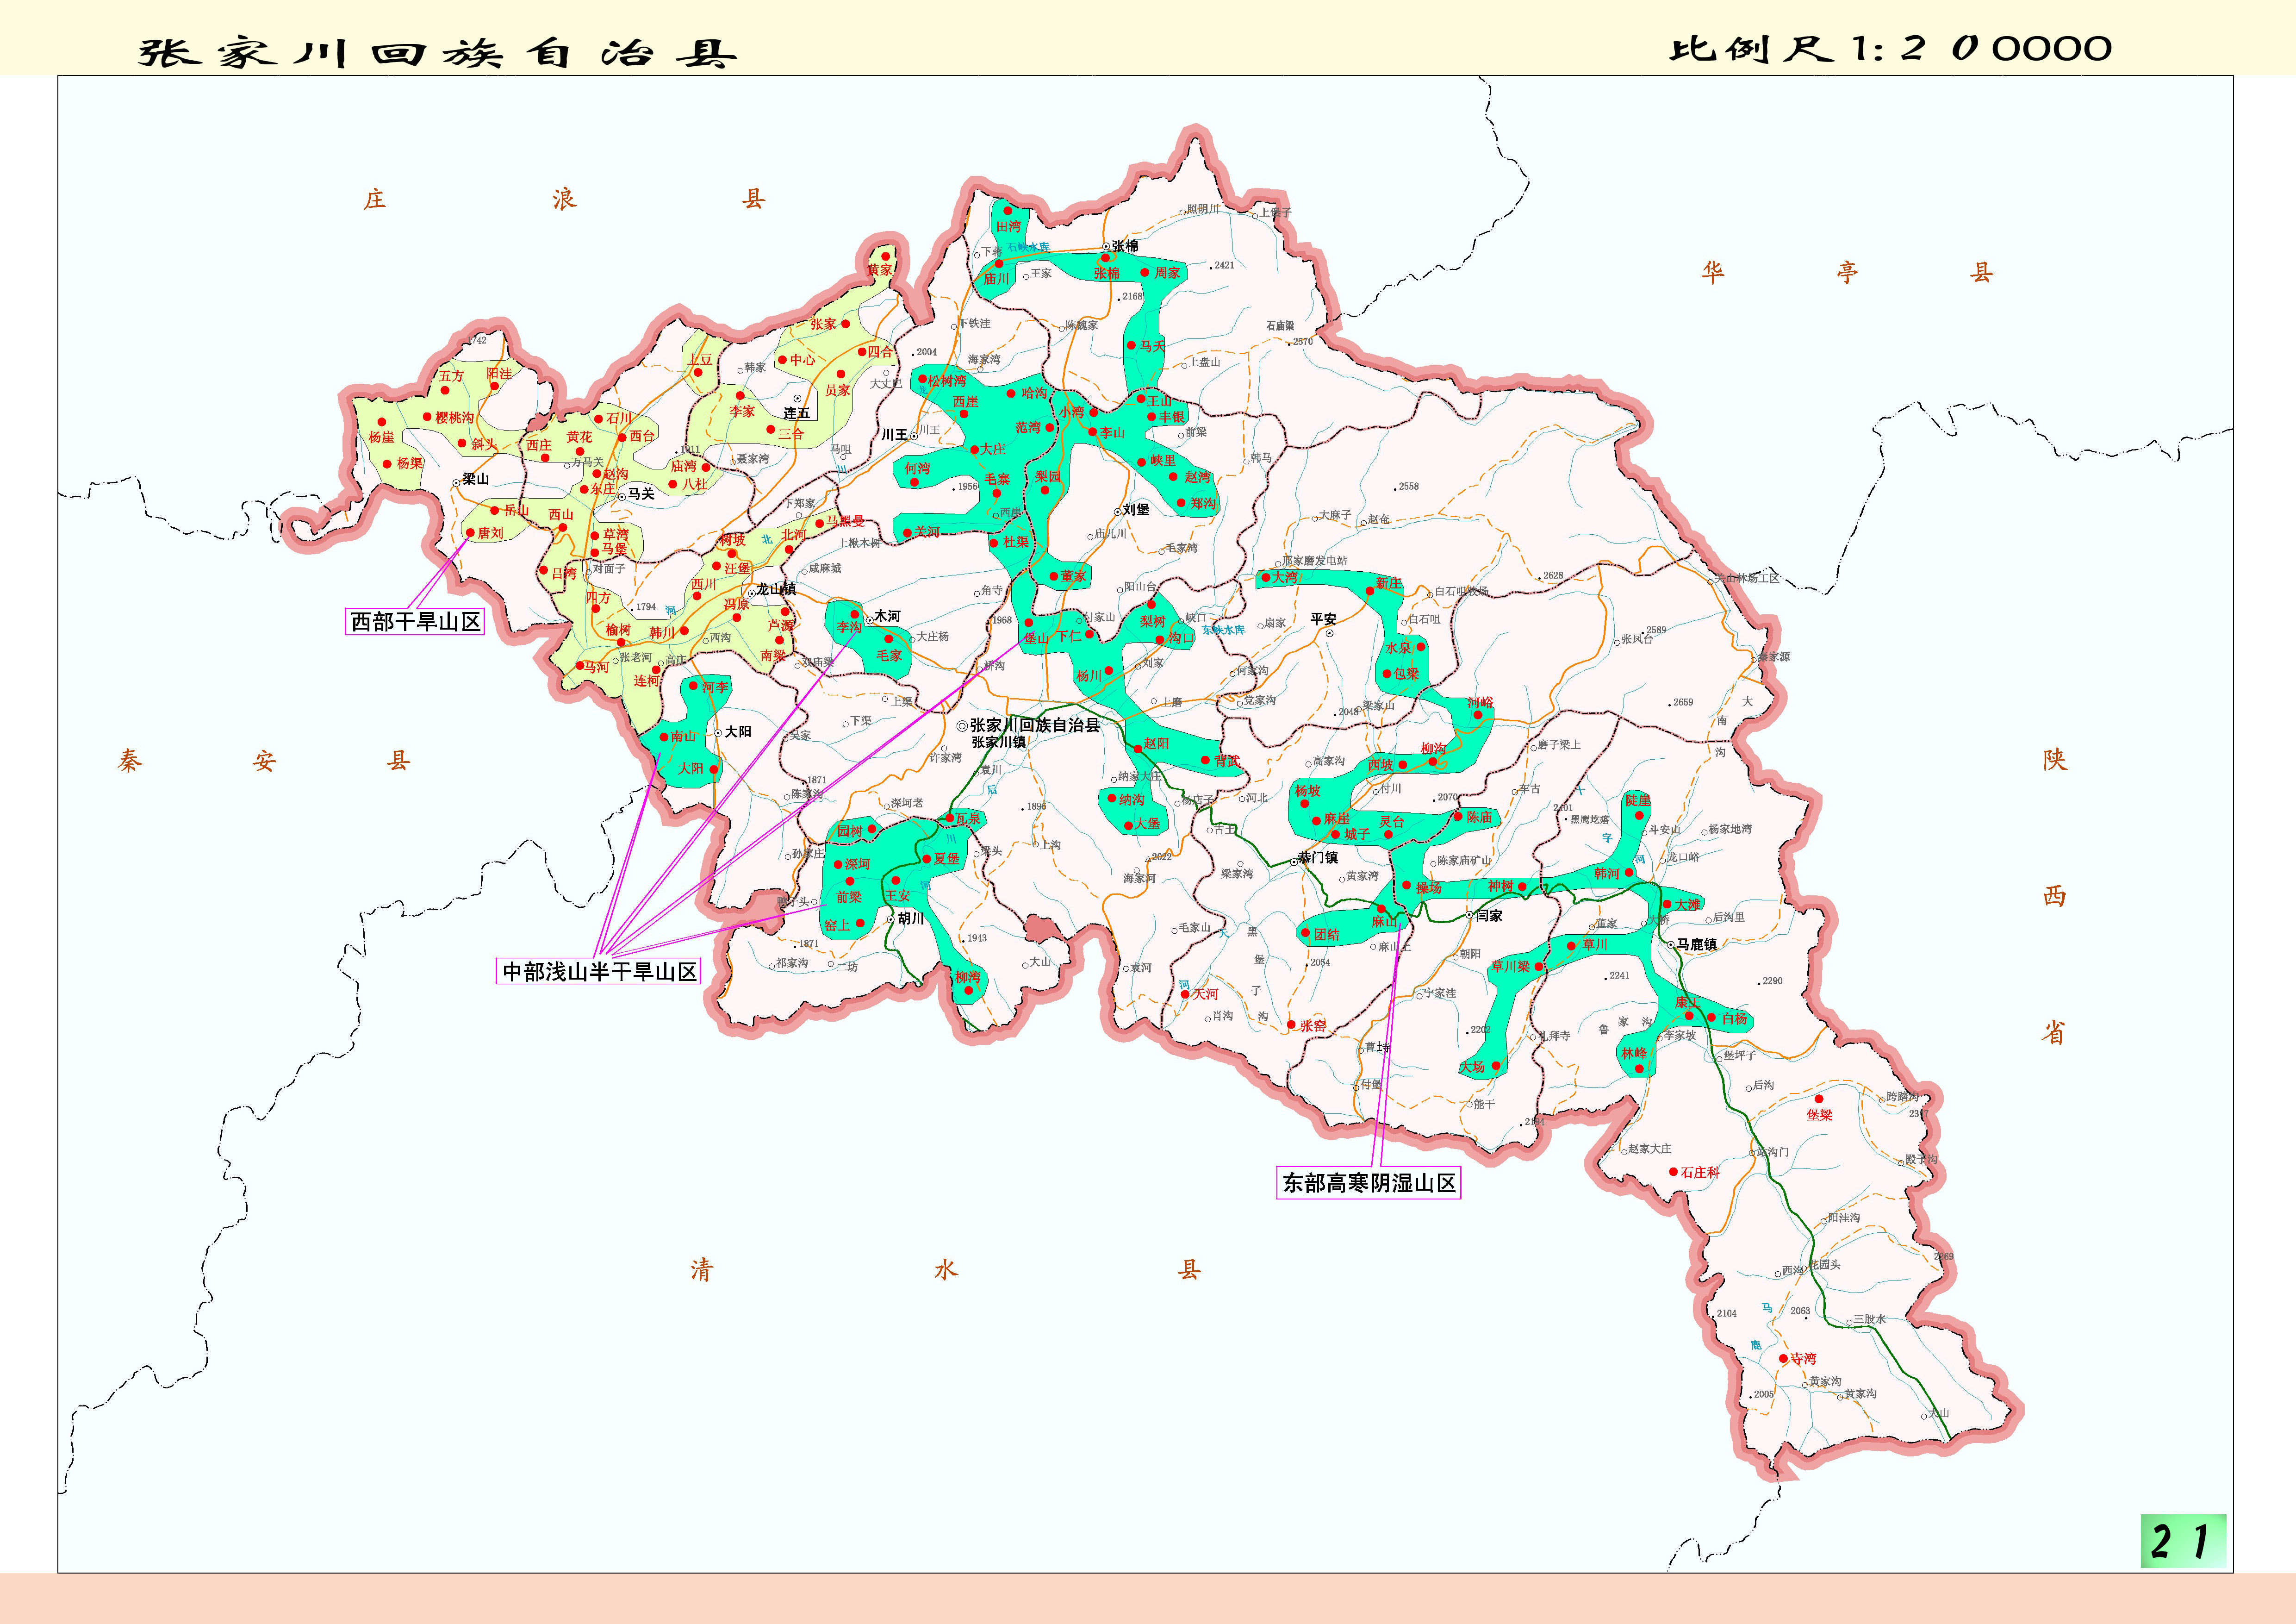The width and height of the screenshot is (2296, 1624).
Task: Click the red 田湾 village label
Action: point(1008,227)
